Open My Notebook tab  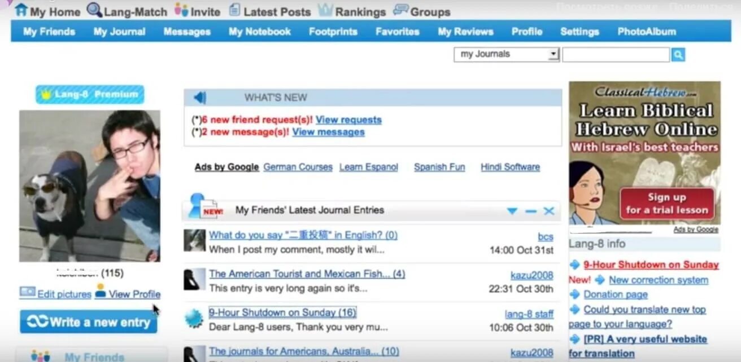260,32
